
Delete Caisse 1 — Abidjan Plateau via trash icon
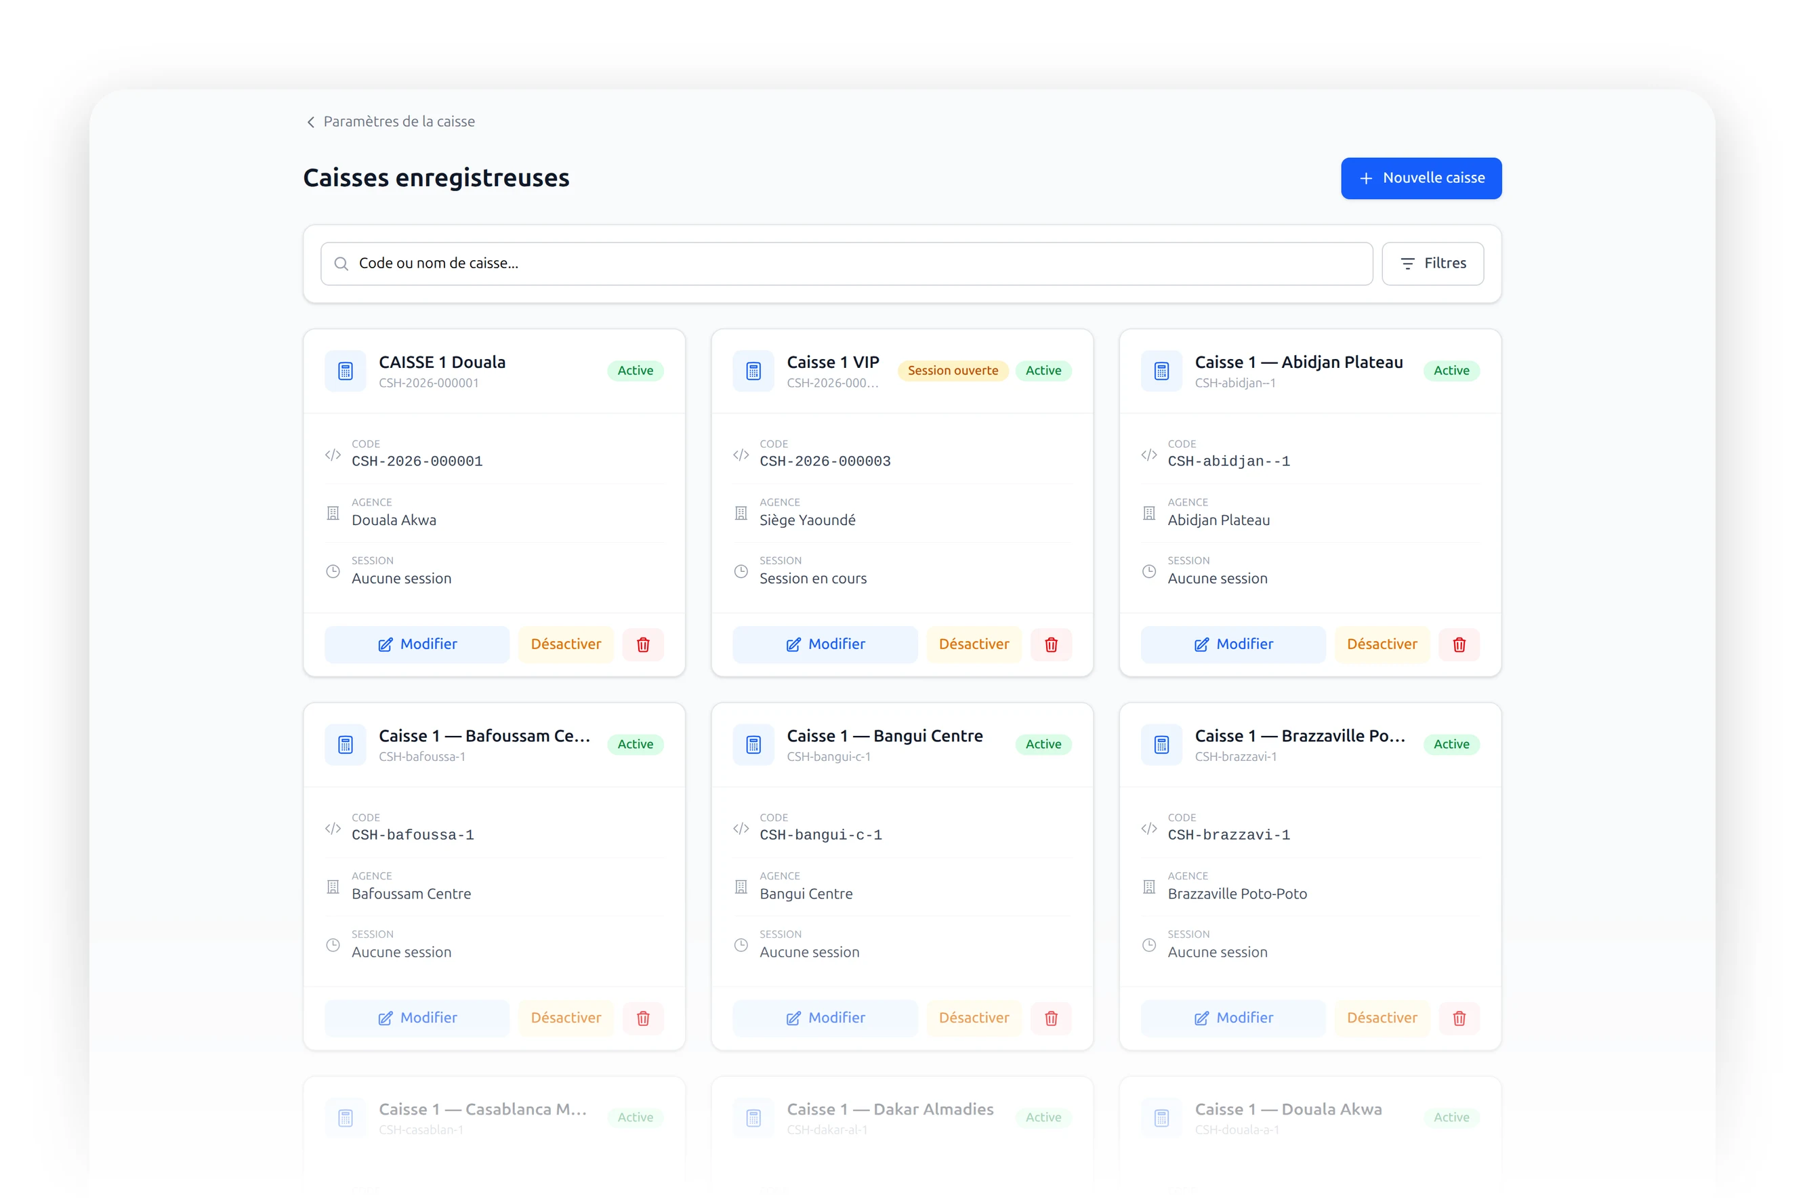(1459, 644)
